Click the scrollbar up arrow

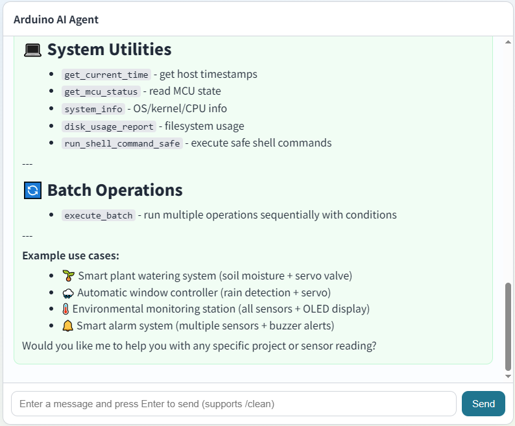click(x=508, y=42)
